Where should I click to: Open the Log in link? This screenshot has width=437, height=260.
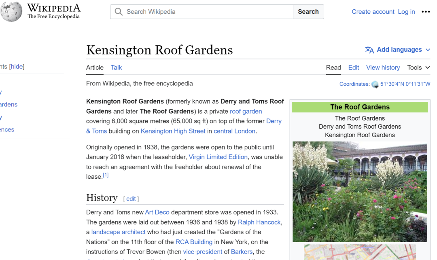[406, 12]
